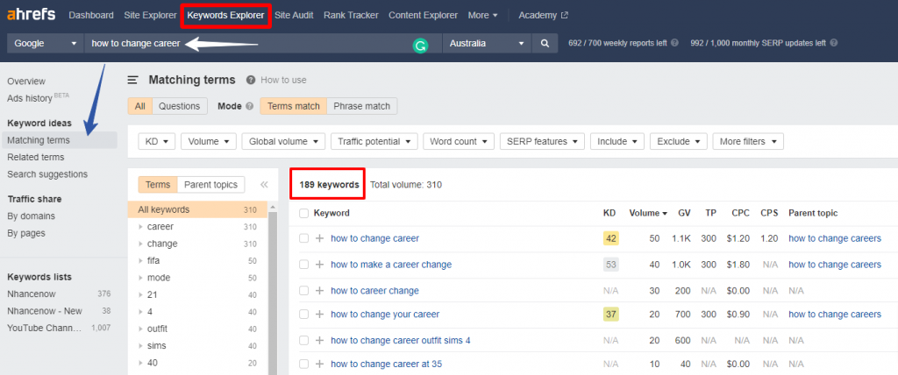Screen dimensions: 898x375
Task: Toggle the select-all checkbox in Keyword header
Action: point(303,213)
